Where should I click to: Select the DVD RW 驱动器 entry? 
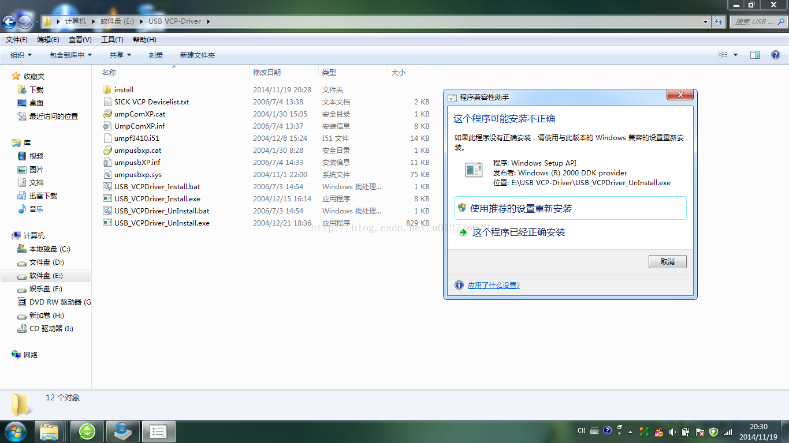pyautogui.click(x=60, y=302)
